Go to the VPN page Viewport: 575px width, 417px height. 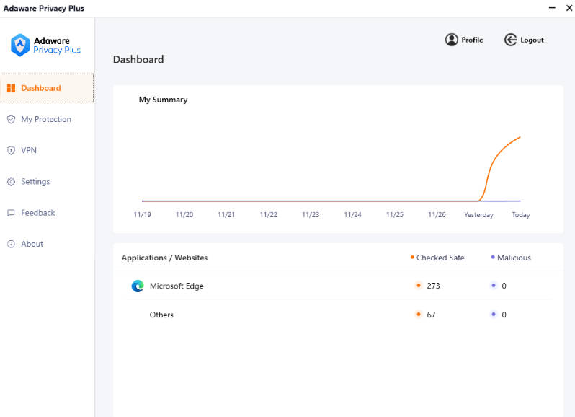tap(47, 151)
